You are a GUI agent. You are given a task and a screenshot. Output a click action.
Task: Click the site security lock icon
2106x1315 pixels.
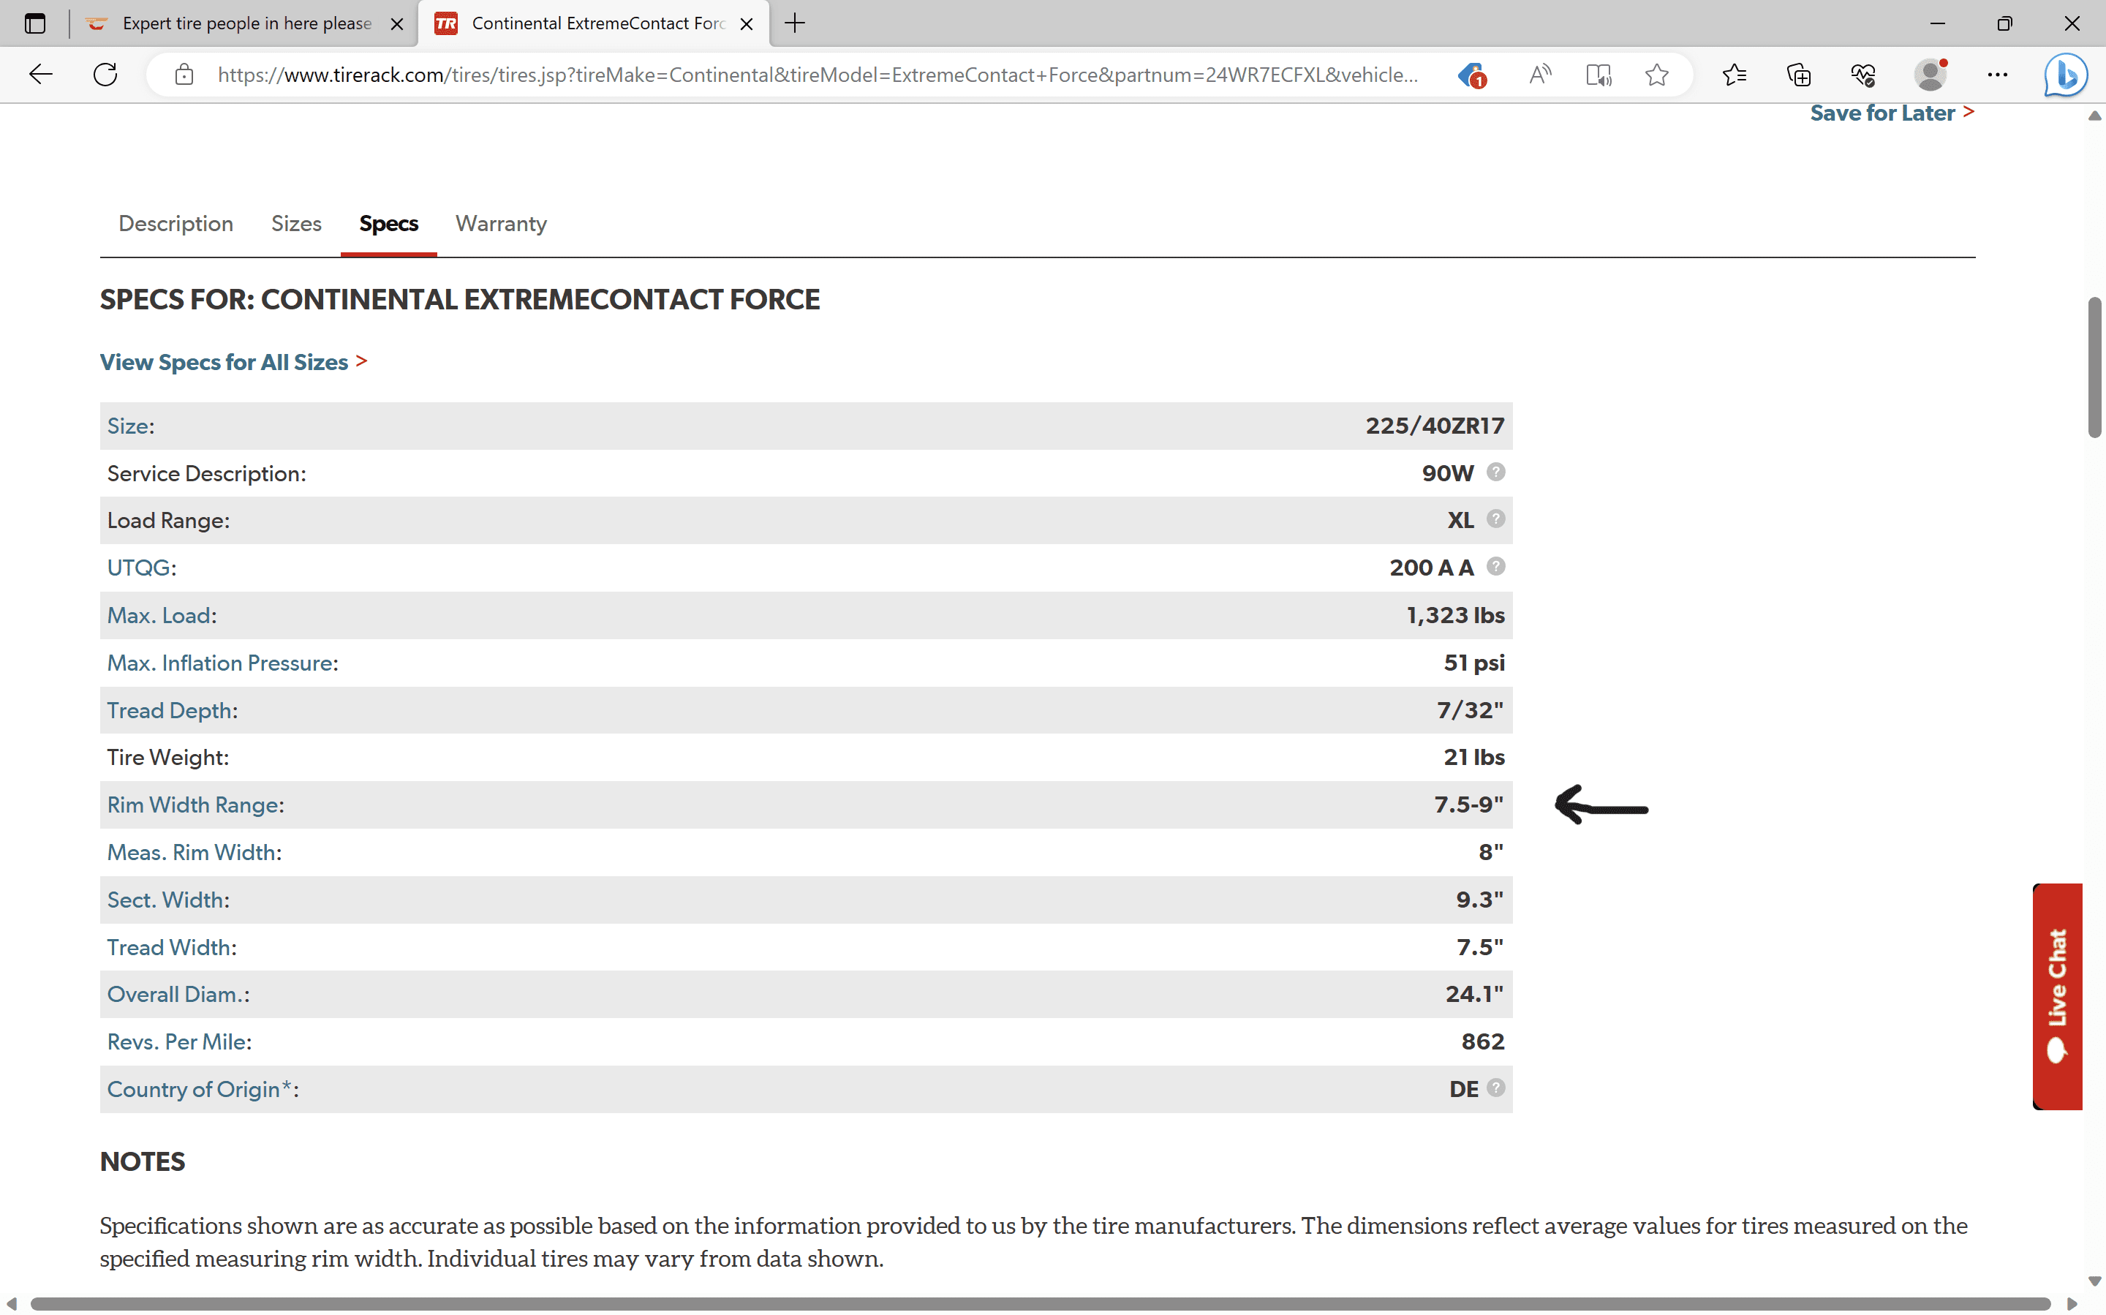click(x=184, y=75)
